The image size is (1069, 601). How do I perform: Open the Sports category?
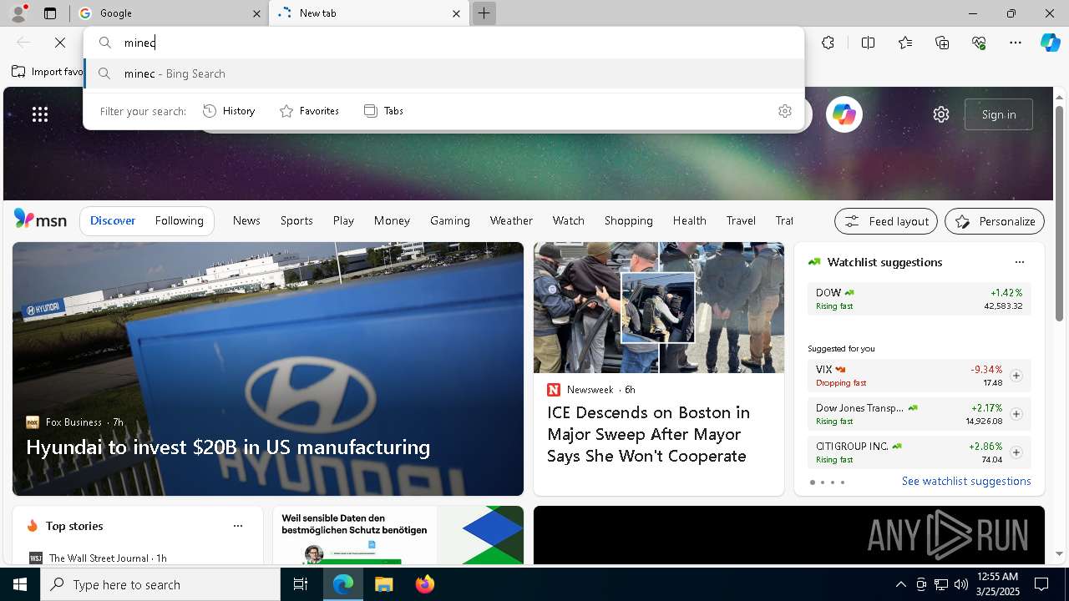pyautogui.click(x=296, y=220)
